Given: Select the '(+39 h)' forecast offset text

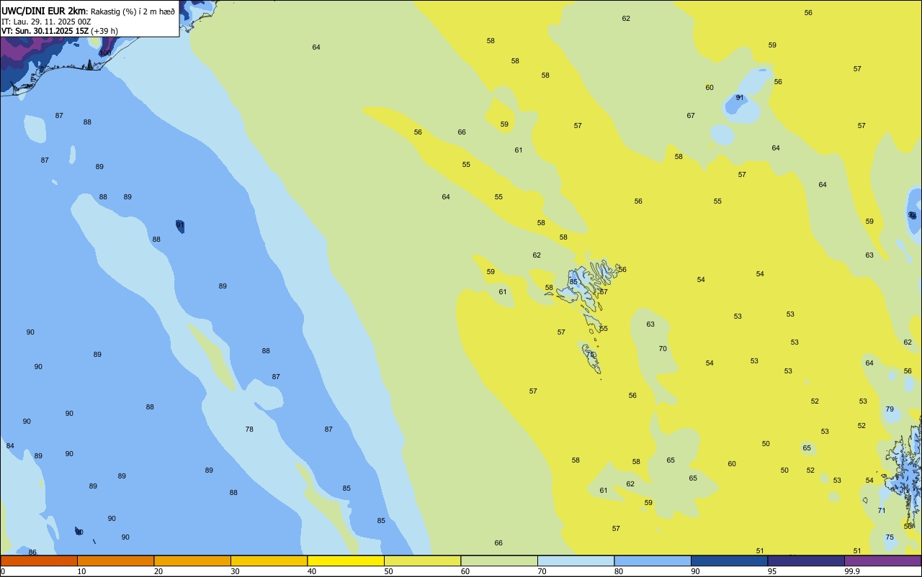Looking at the screenshot, I should pyautogui.click(x=104, y=31).
